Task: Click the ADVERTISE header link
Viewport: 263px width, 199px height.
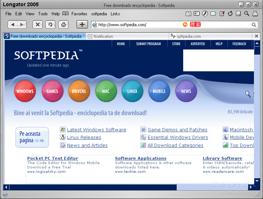Action: (198, 44)
